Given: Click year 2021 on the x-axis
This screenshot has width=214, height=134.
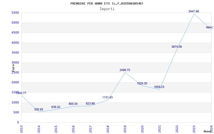Looking at the screenshot, I should click(159, 129).
